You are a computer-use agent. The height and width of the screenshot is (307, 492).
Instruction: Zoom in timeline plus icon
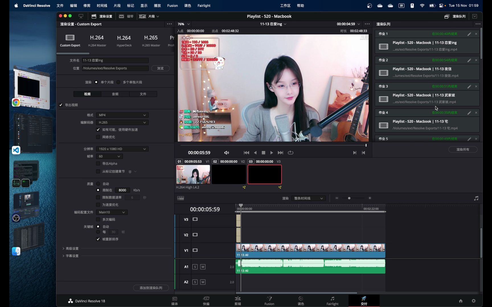point(370,198)
